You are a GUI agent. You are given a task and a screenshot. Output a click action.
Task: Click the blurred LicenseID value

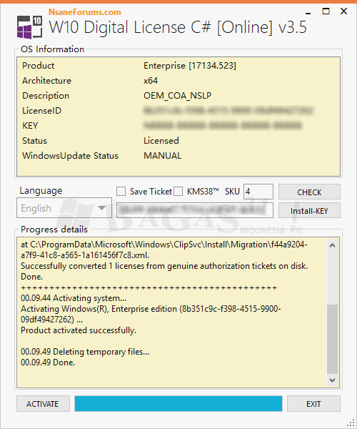coord(228,111)
